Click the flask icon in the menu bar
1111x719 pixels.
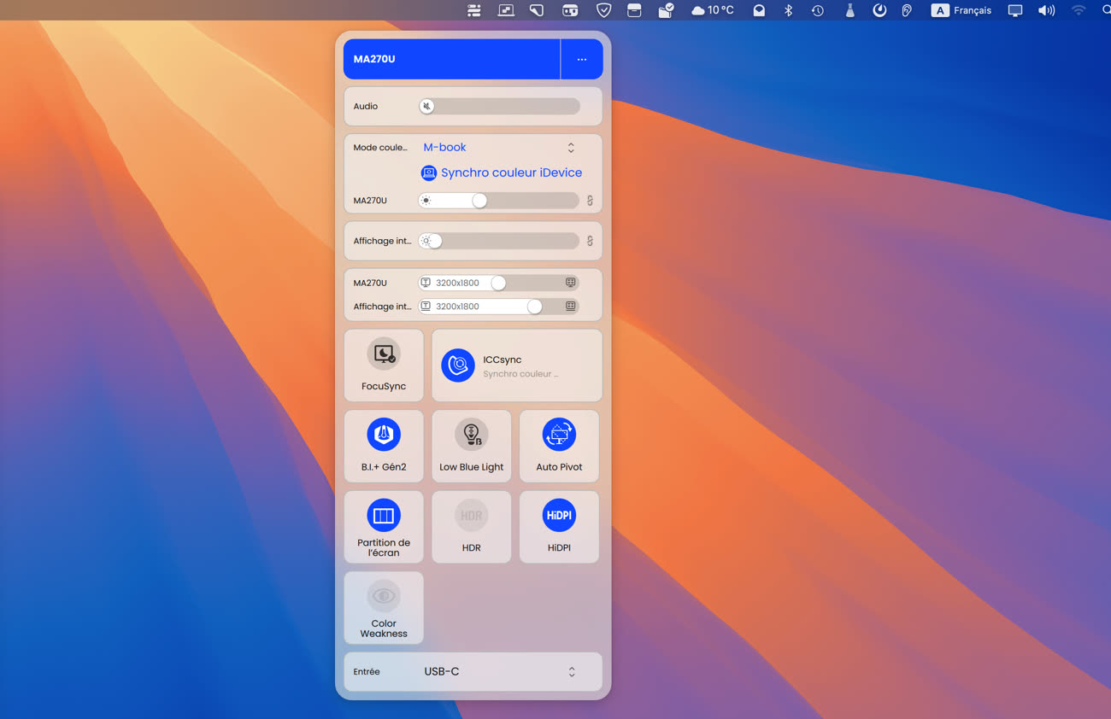849,10
